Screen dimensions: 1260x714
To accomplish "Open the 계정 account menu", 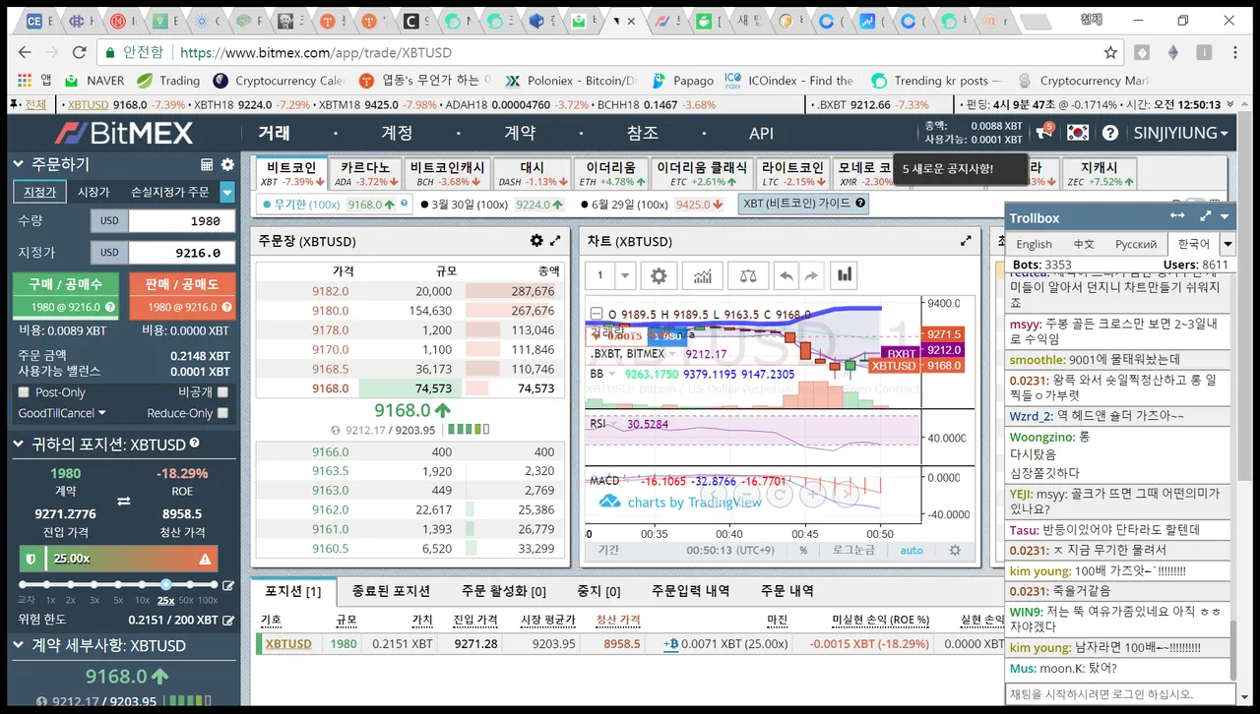I will tap(397, 133).
